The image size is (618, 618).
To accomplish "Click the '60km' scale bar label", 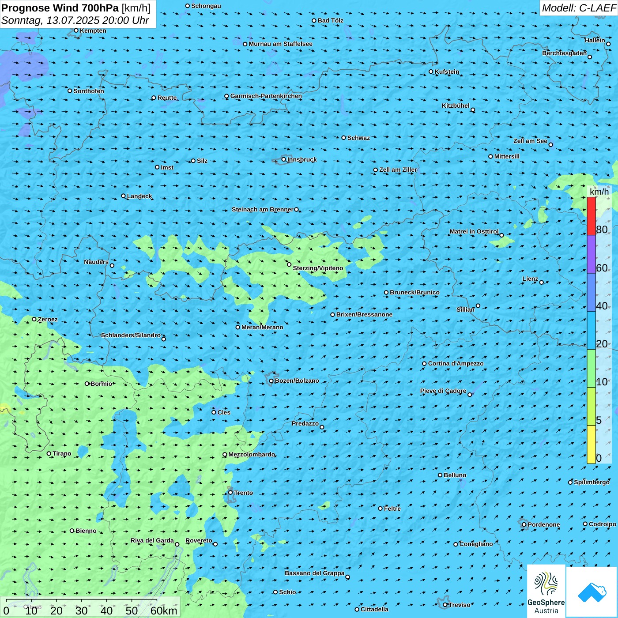I will tap(164, 610).
